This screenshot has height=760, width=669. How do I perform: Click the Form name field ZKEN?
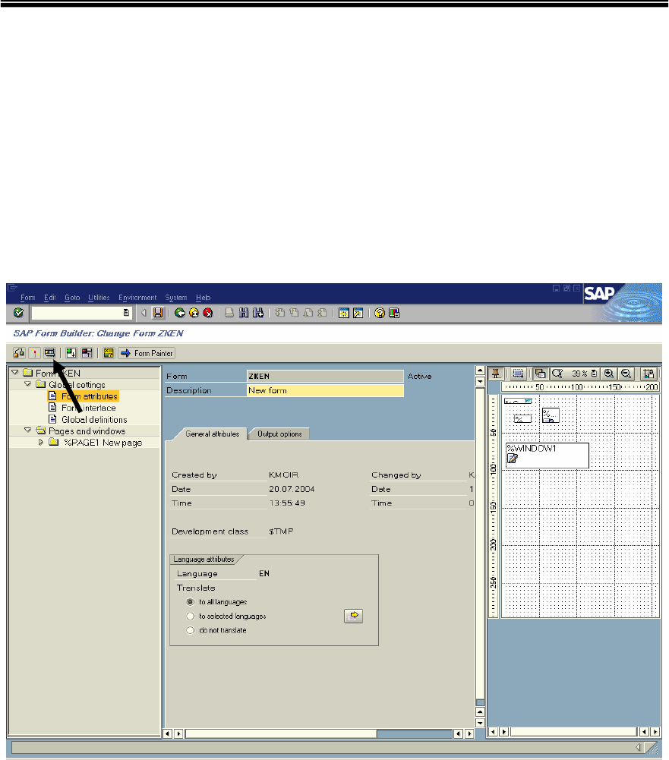click(x=325, y=376)
